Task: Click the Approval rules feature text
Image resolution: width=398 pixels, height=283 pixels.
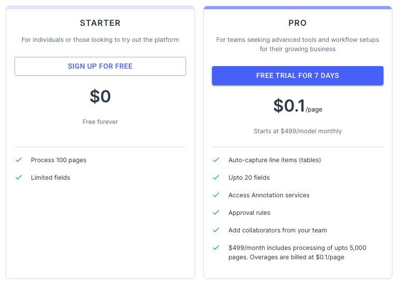Action: (249, 213)
